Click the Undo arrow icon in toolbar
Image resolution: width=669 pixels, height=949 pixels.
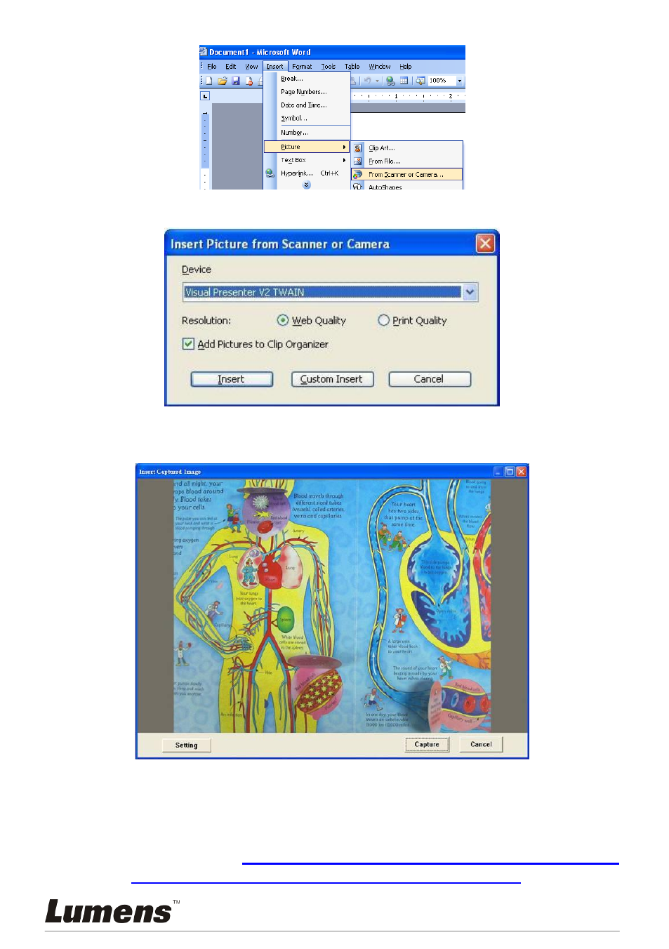367,81
